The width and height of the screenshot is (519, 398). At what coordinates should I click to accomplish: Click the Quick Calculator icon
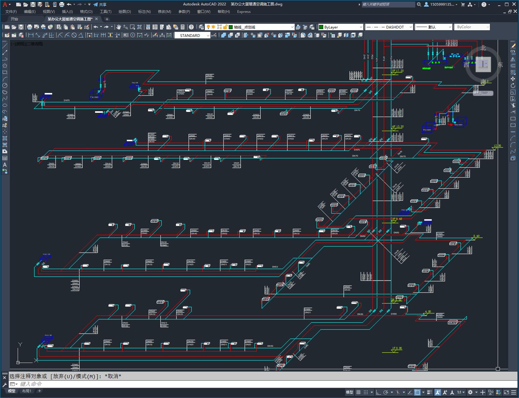coord(183,27)
